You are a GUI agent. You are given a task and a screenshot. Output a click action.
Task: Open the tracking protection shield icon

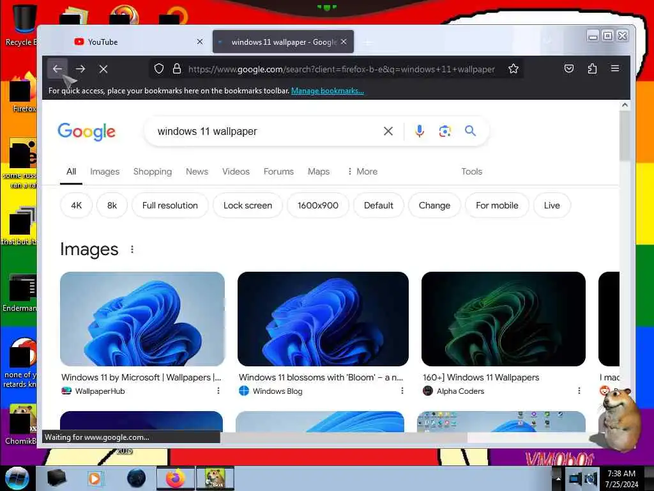point(159,68)
